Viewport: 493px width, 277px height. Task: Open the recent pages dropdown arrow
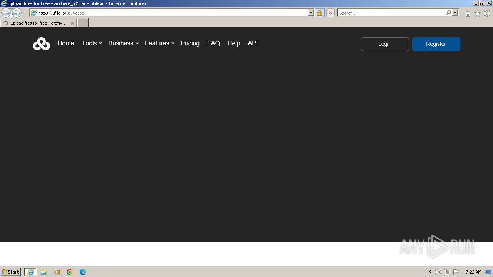tap(25, 13)
